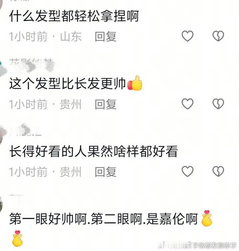
Task: Select comment text "第一眼好帅啊.第二眼啊.是嘉伦啊"
Action: 104,219
